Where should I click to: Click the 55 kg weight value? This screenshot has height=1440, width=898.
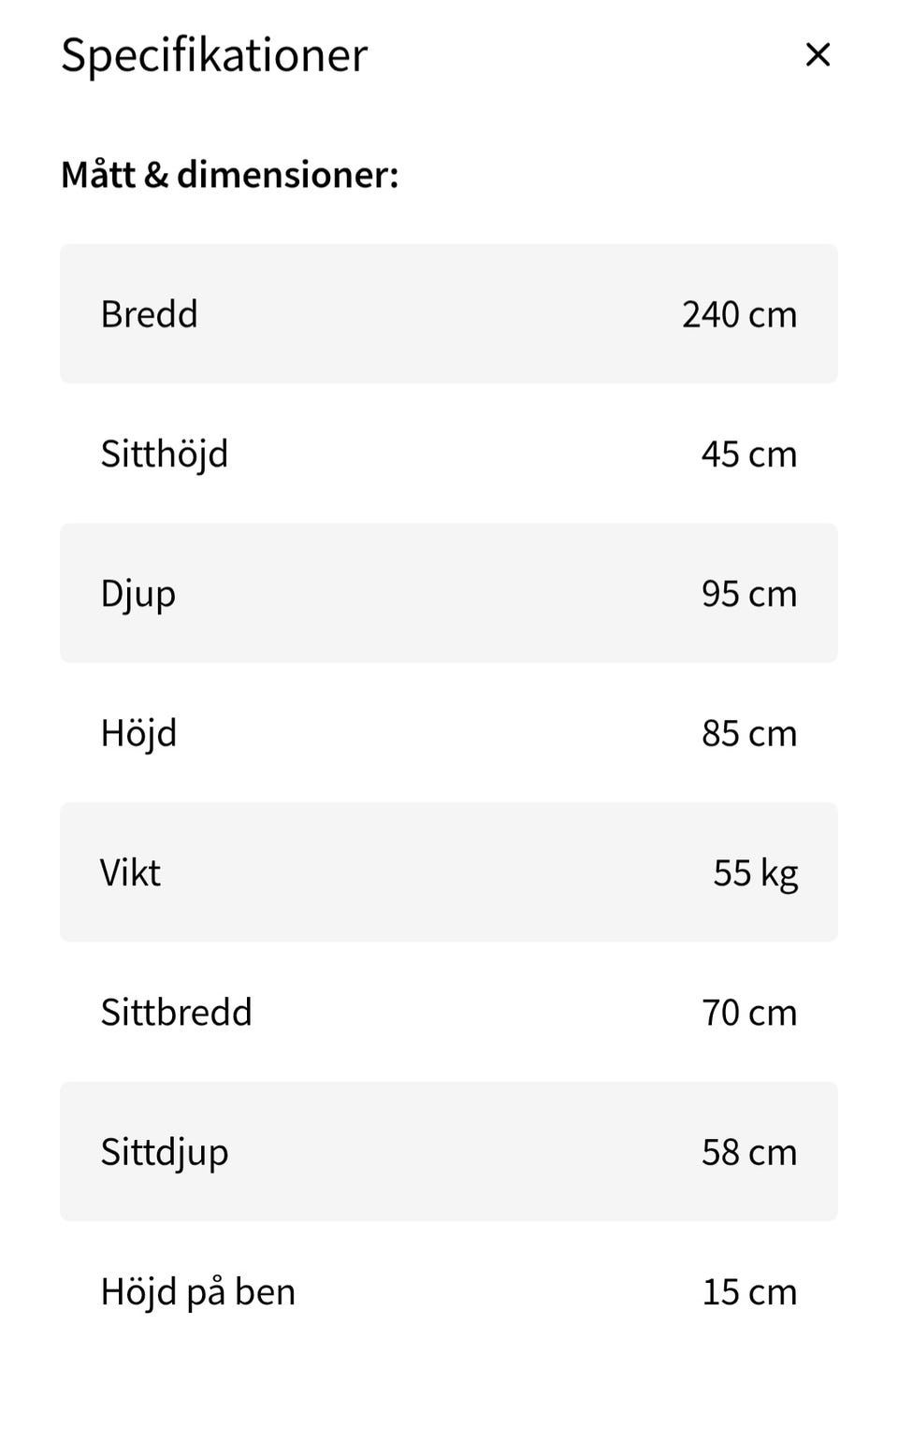pos(755,872)
